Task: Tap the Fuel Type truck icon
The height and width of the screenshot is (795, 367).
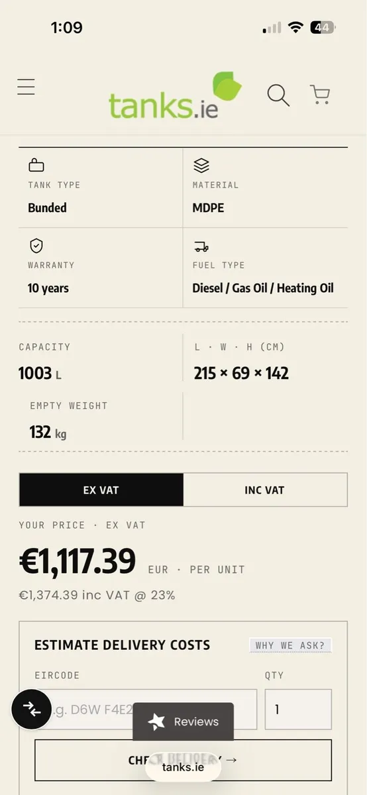Action: (201, 246)
